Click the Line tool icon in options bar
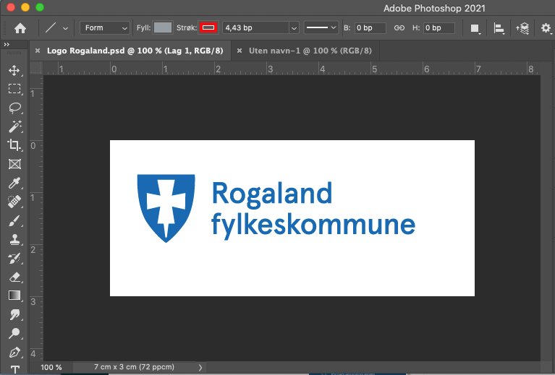The width and height of the screenshot is (555, 375). point(51,27)
